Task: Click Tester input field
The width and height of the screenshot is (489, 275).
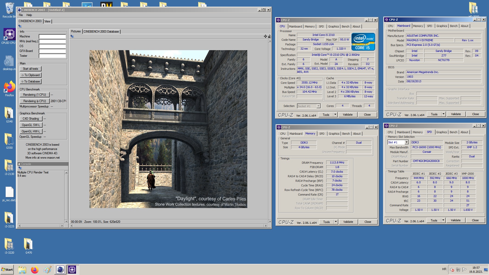Action: click(52, 56)
